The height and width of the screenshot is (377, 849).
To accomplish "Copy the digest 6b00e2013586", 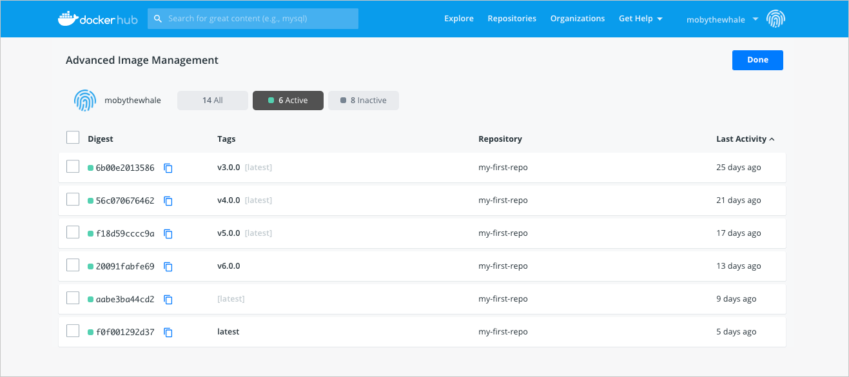I will click(168, 168).
